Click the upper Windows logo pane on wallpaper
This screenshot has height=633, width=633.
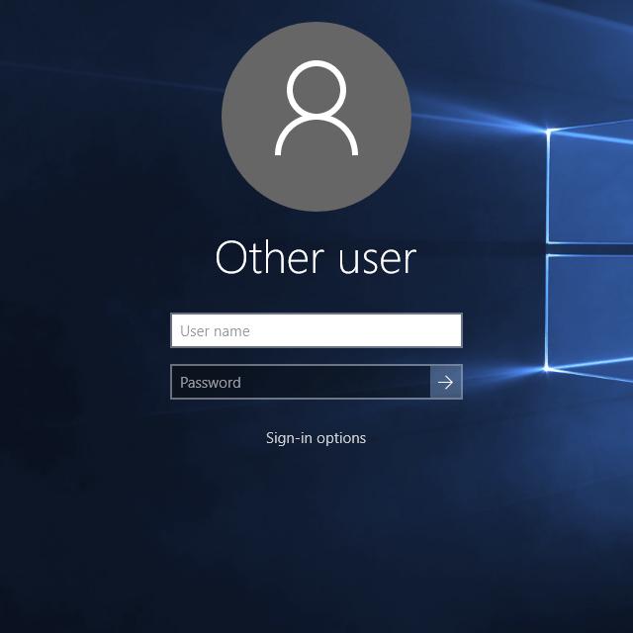[591, 186]
